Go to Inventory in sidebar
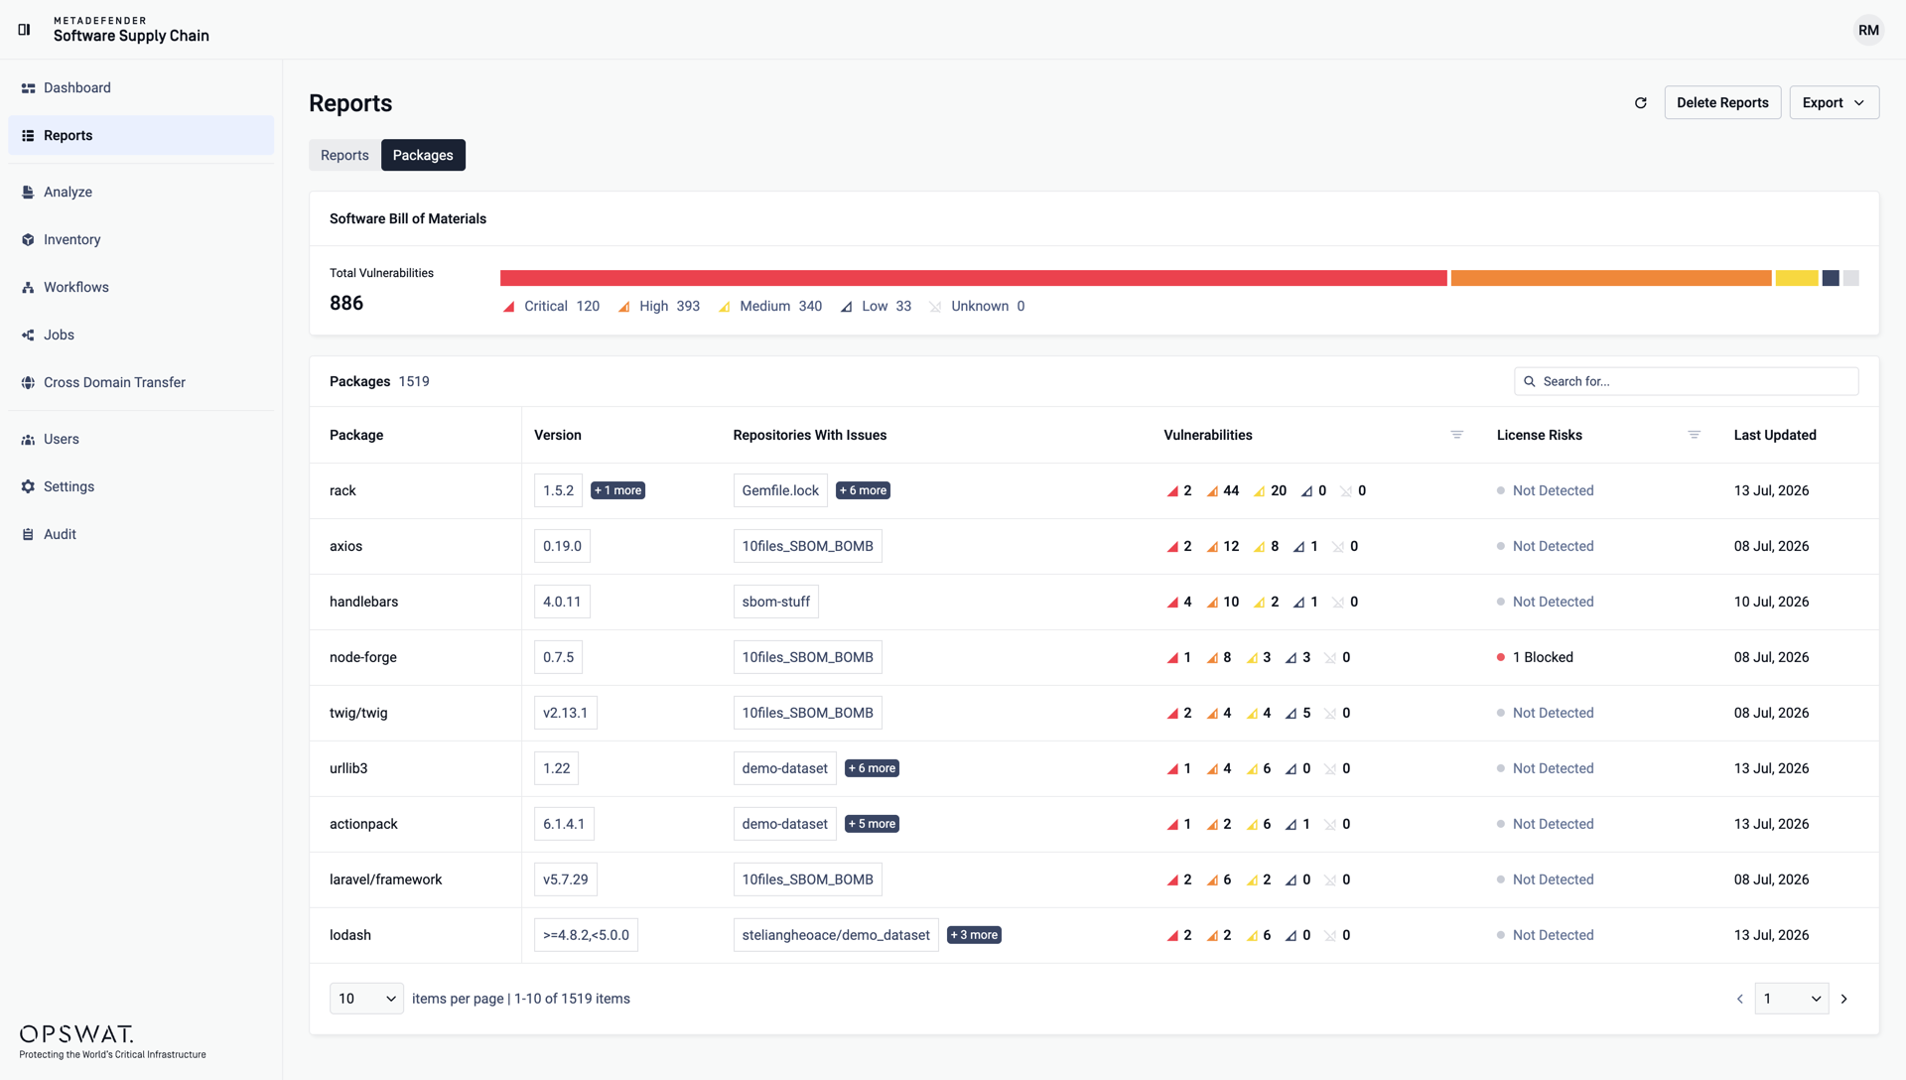 click(x=141, y=239)
